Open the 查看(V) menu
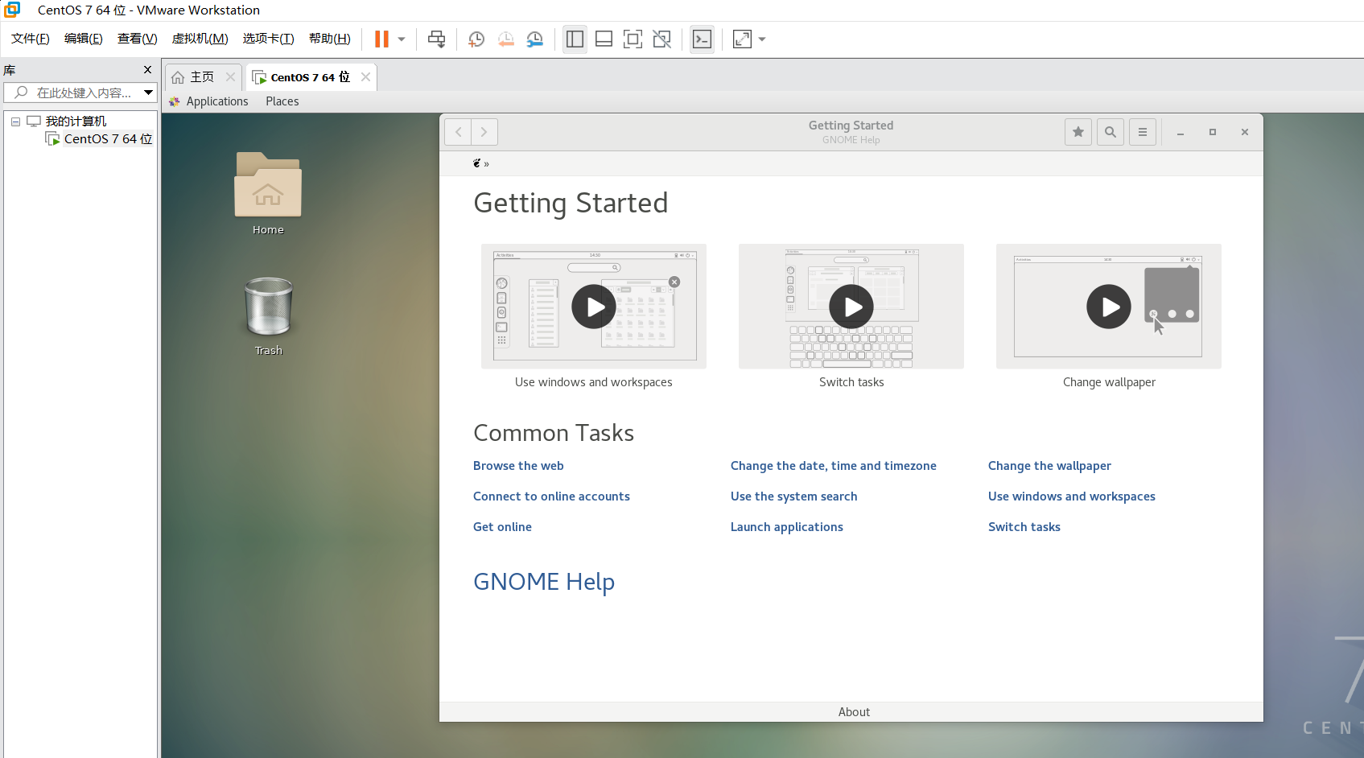Viewport: 1364px width, 758px height. point(138,39)
